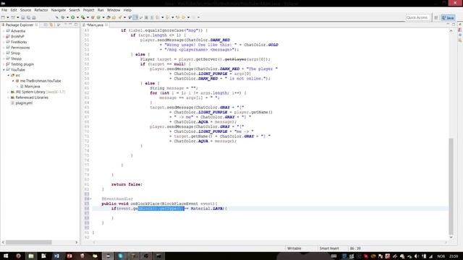Open the Navigate menu
This screenshot has width=463, height=260.
(x=59, y=10)
